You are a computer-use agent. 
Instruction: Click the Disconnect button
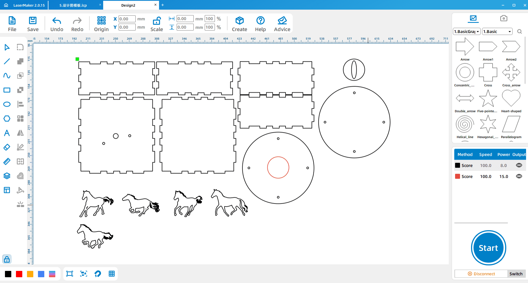(x=481, y=274)
